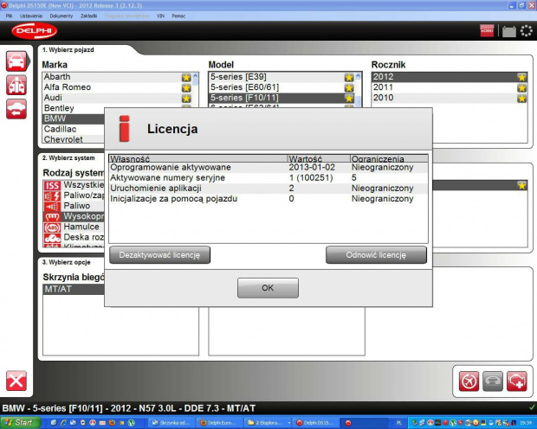This screenshot has height=429, width=537.
Task: Click Aktywowane numery seryjne license row
Action: point(268,178)
